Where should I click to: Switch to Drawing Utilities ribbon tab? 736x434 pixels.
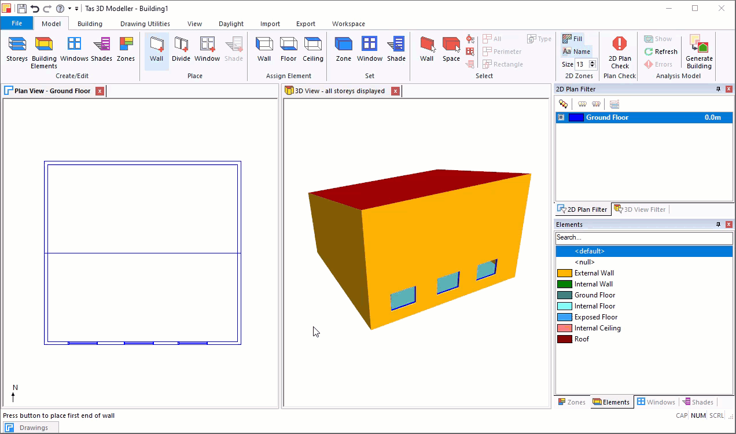tap(145, 24)
